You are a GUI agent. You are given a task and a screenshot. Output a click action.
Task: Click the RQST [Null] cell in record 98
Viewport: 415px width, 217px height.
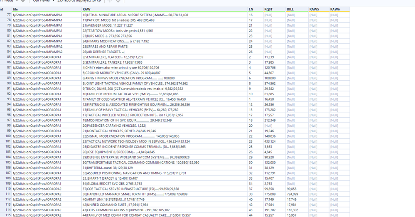274,126
